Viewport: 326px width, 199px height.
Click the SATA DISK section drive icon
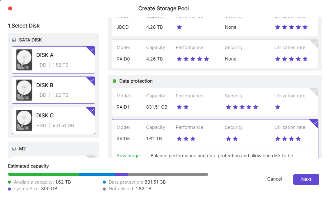tap(14, 40)
